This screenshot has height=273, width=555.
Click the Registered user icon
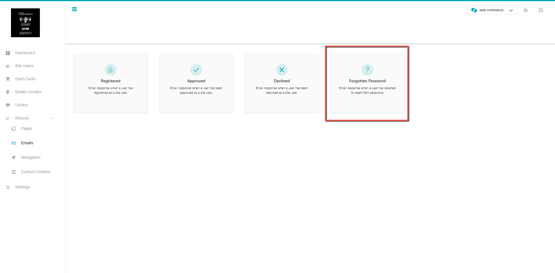point(111,70)
